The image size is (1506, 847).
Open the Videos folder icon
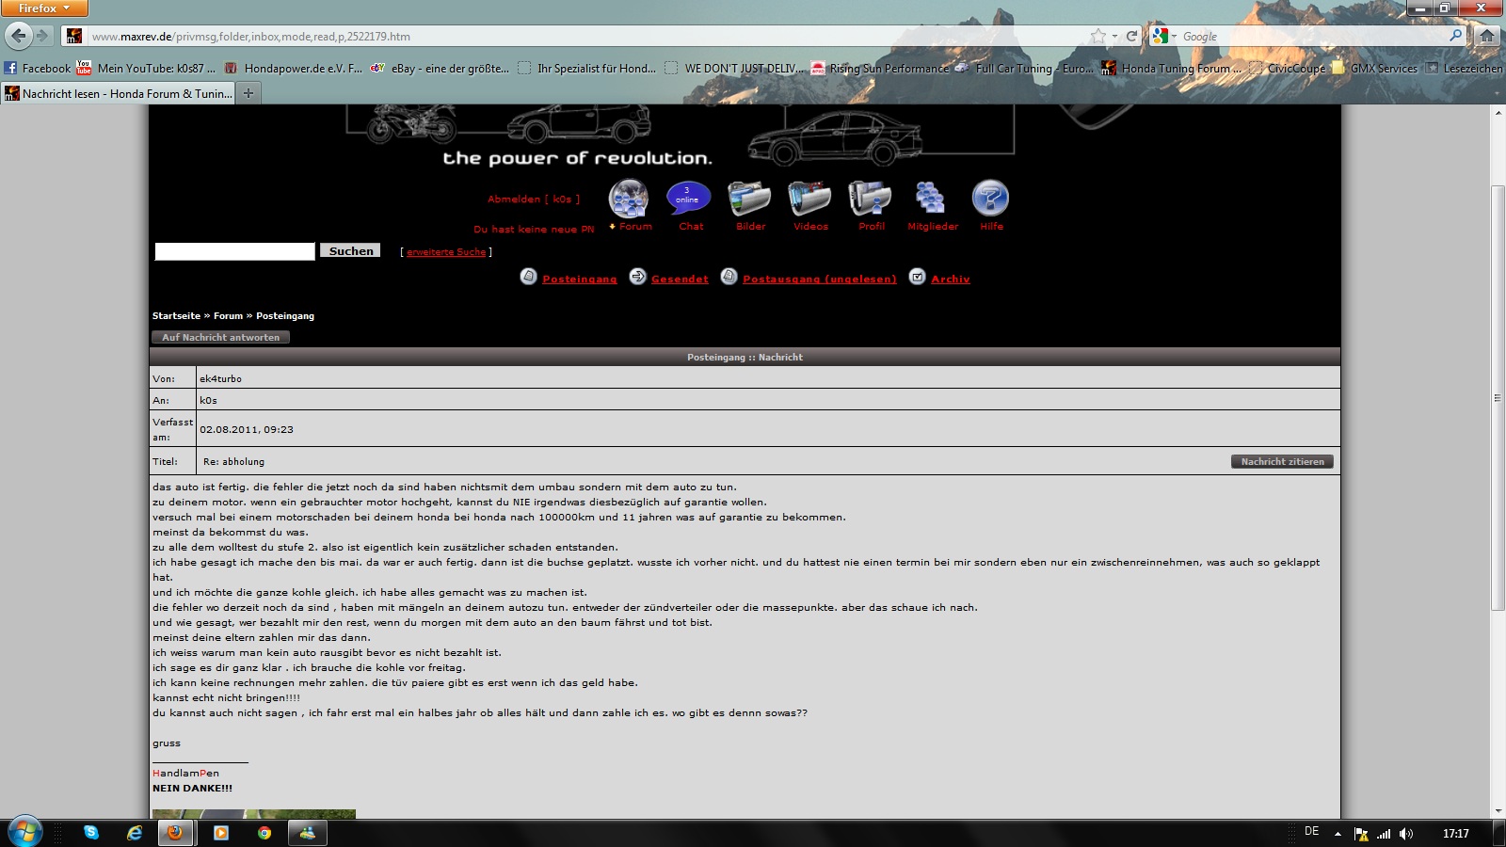[809, 199]
